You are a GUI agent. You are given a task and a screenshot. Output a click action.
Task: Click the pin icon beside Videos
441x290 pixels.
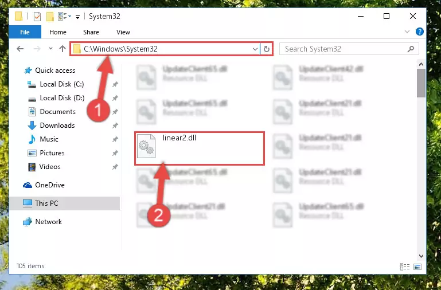pyautogui.click(x=115, y=167)
